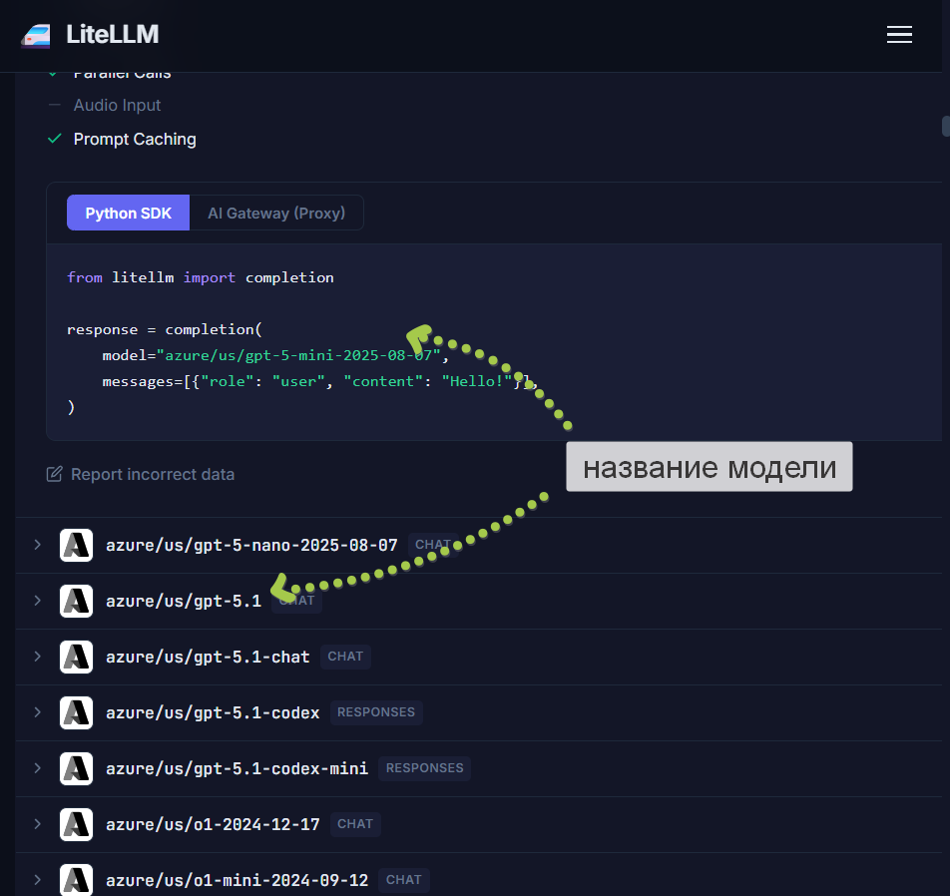Select the azure/us/gpt-5.1 model name
Screen dimensions: 950x896
(x=184, y=601)
